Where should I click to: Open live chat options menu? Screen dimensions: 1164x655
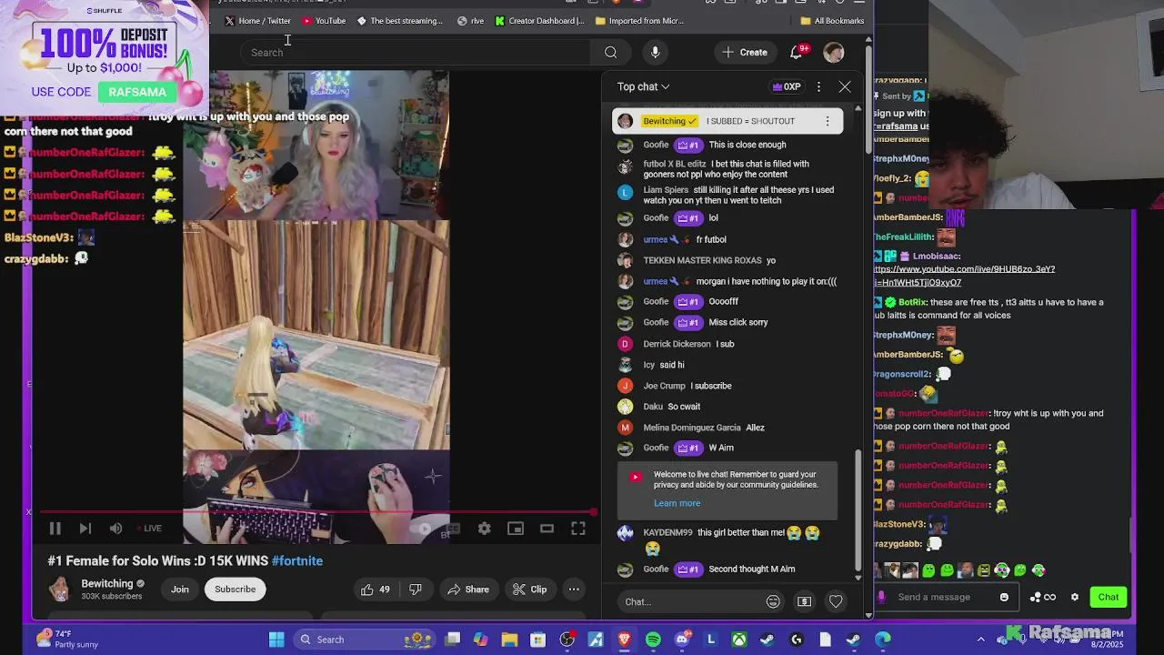click(818, 86)
